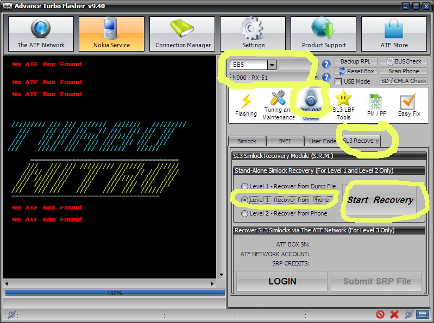
Task: Open Tuning and Maintenance tools
Action: [278, 106]
